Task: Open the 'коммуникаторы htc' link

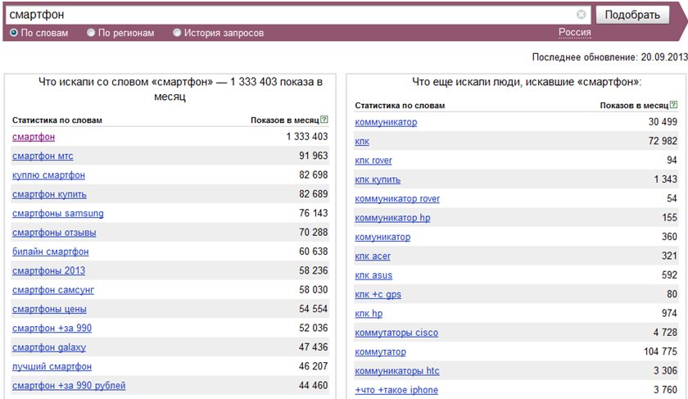Action: 397,371
